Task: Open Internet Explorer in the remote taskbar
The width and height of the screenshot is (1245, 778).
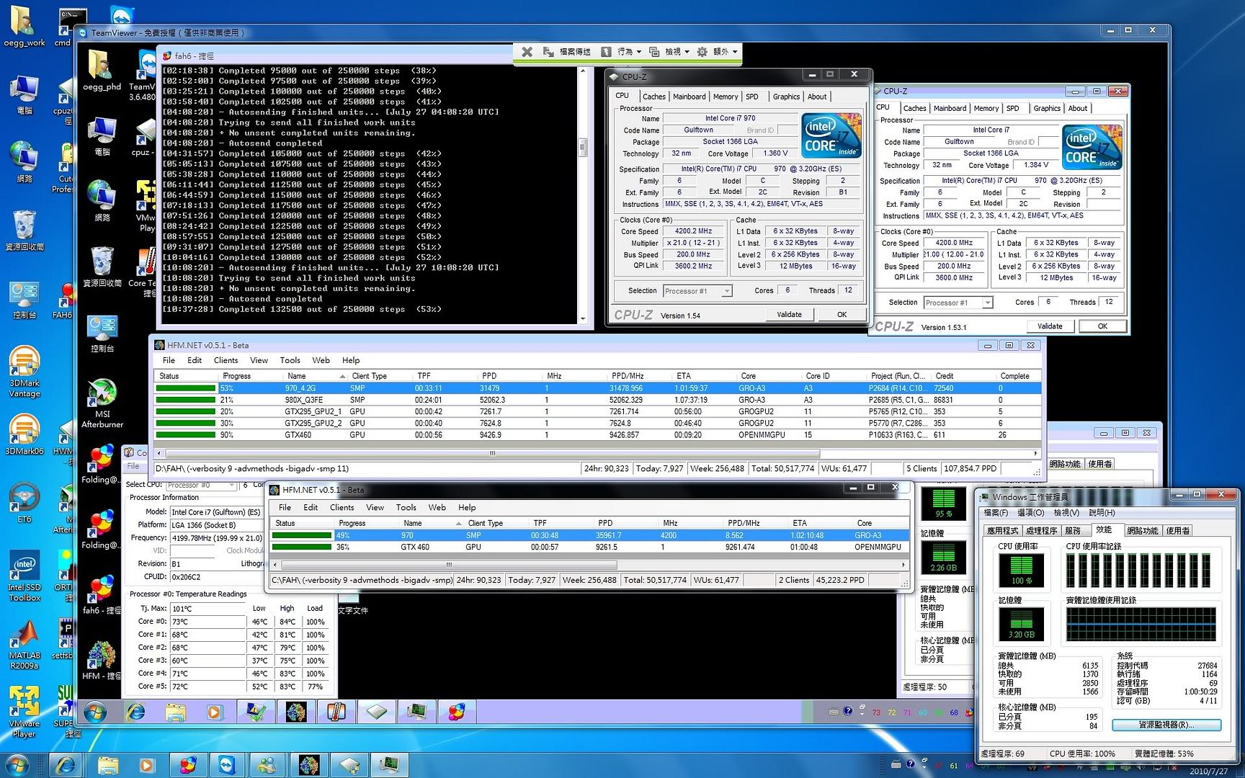Action: (135, 712)
